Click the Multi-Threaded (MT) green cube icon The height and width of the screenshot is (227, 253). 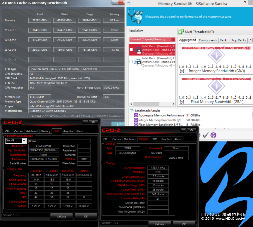click(181, 32)
